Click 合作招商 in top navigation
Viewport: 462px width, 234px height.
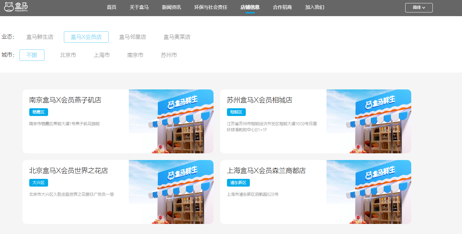point(282,7)
